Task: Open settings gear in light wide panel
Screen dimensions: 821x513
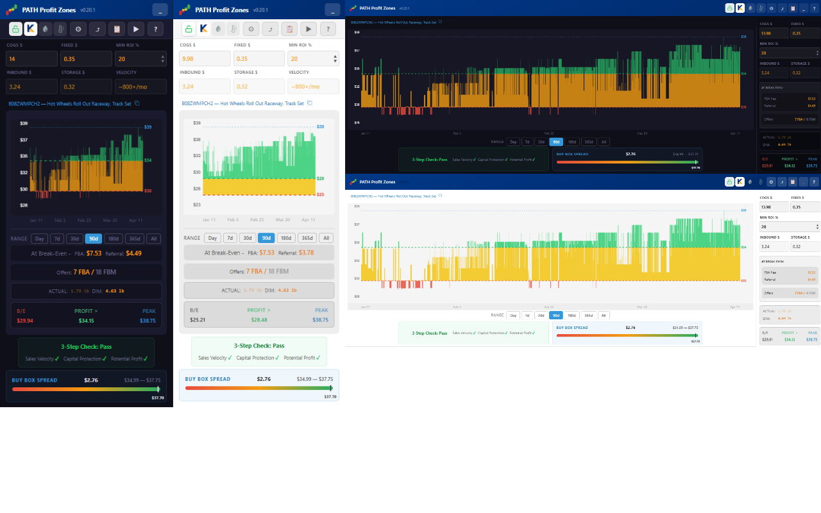Action: tap(772, 181)
